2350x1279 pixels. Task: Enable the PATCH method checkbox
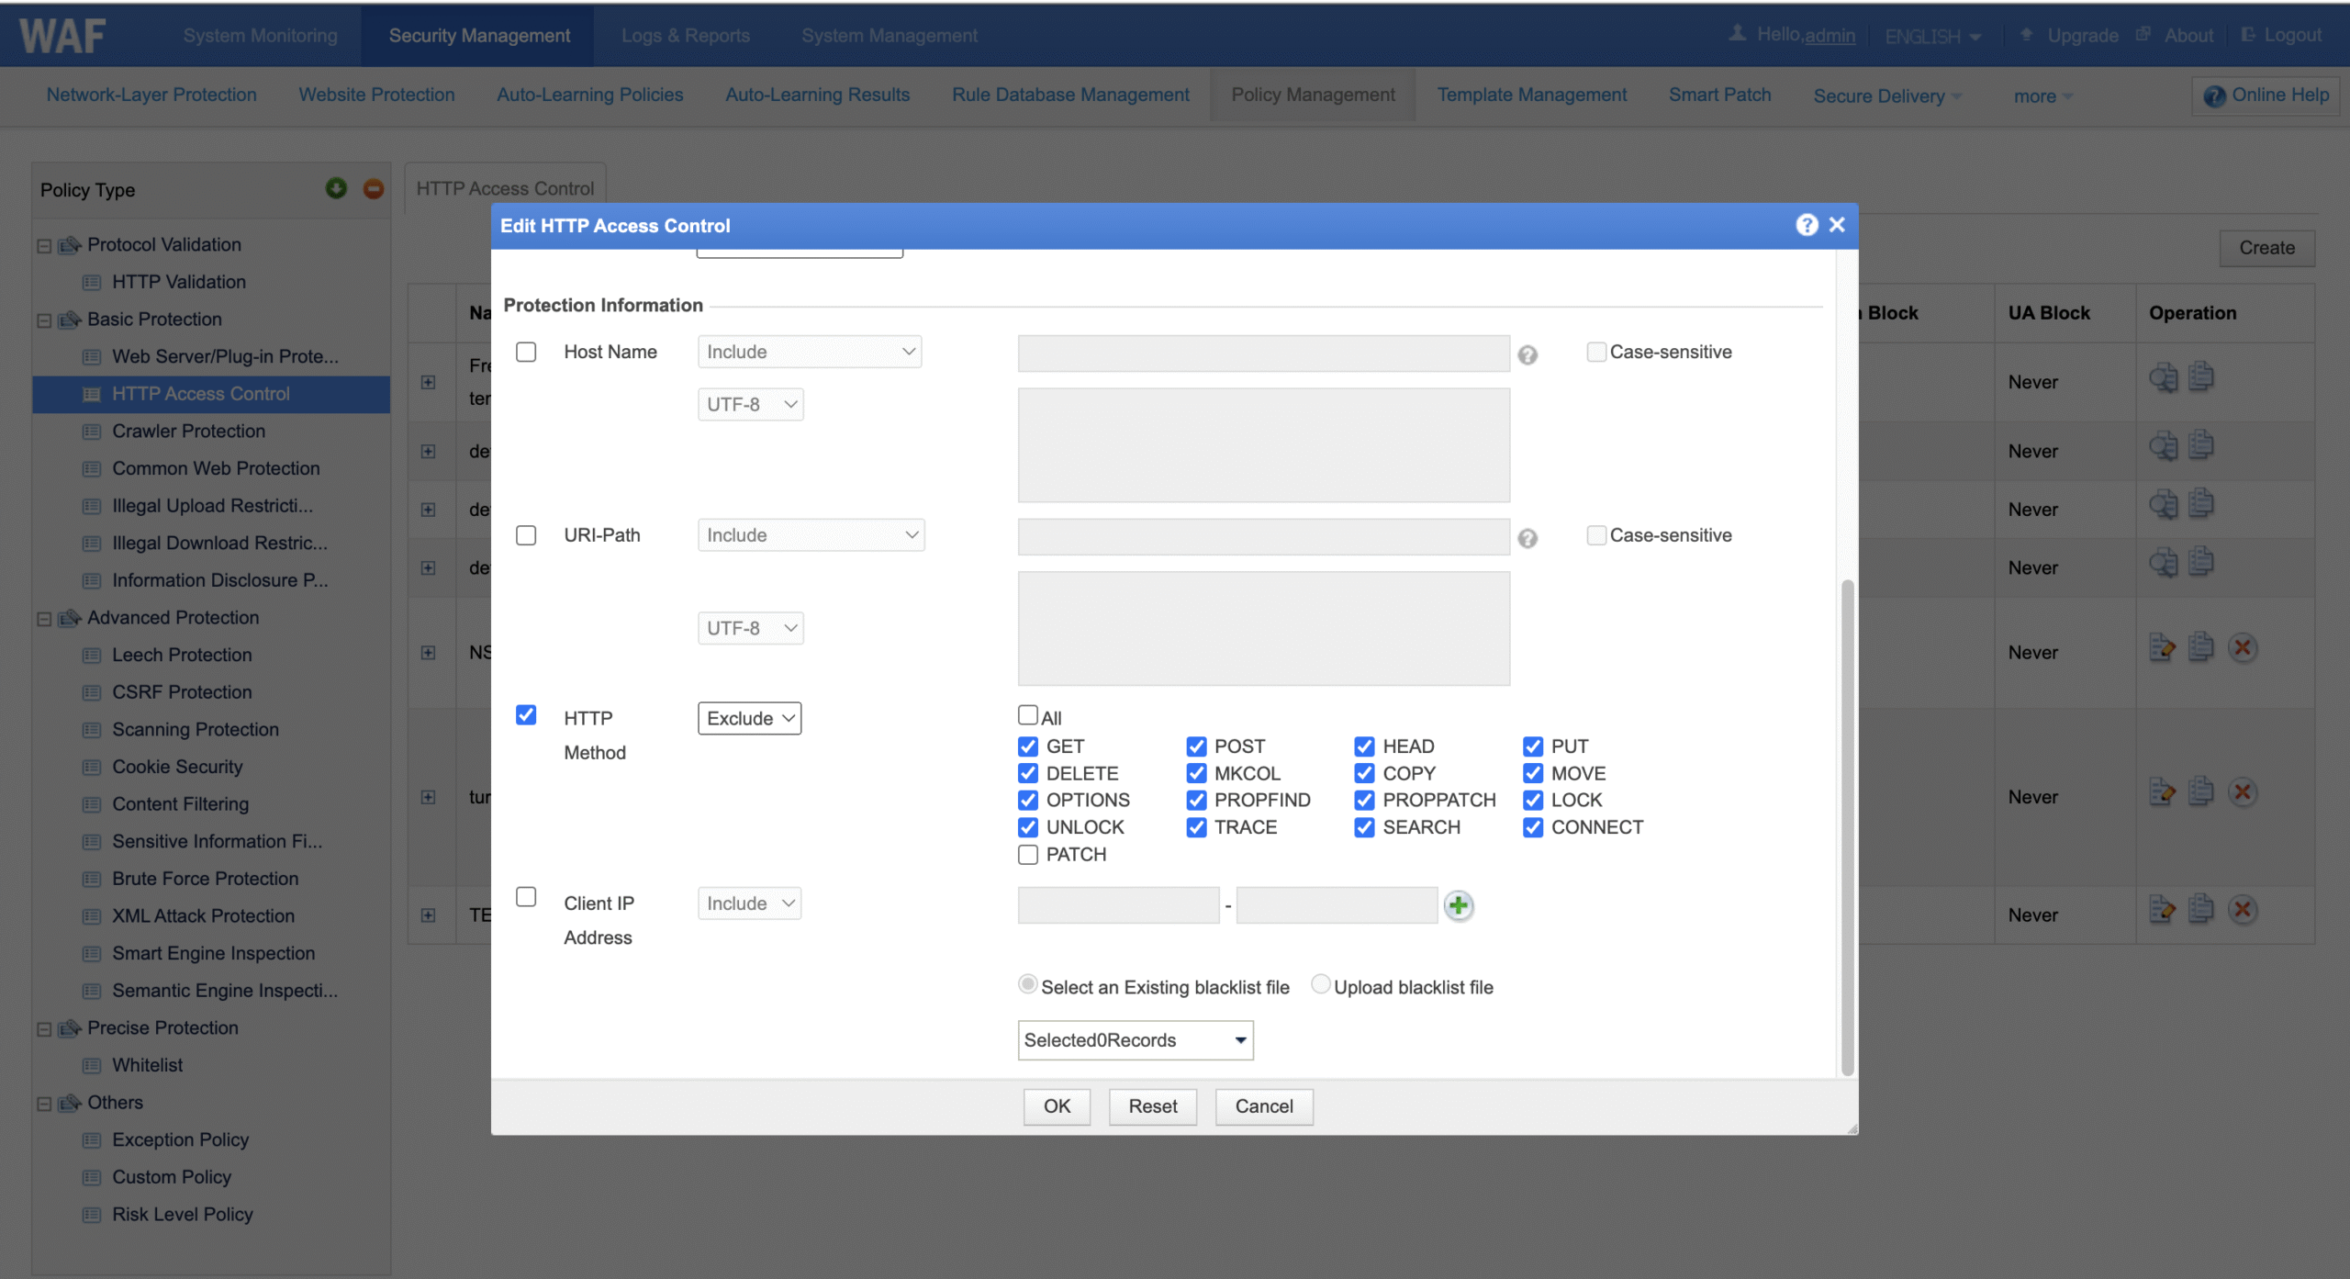(x=1028, y=855)
